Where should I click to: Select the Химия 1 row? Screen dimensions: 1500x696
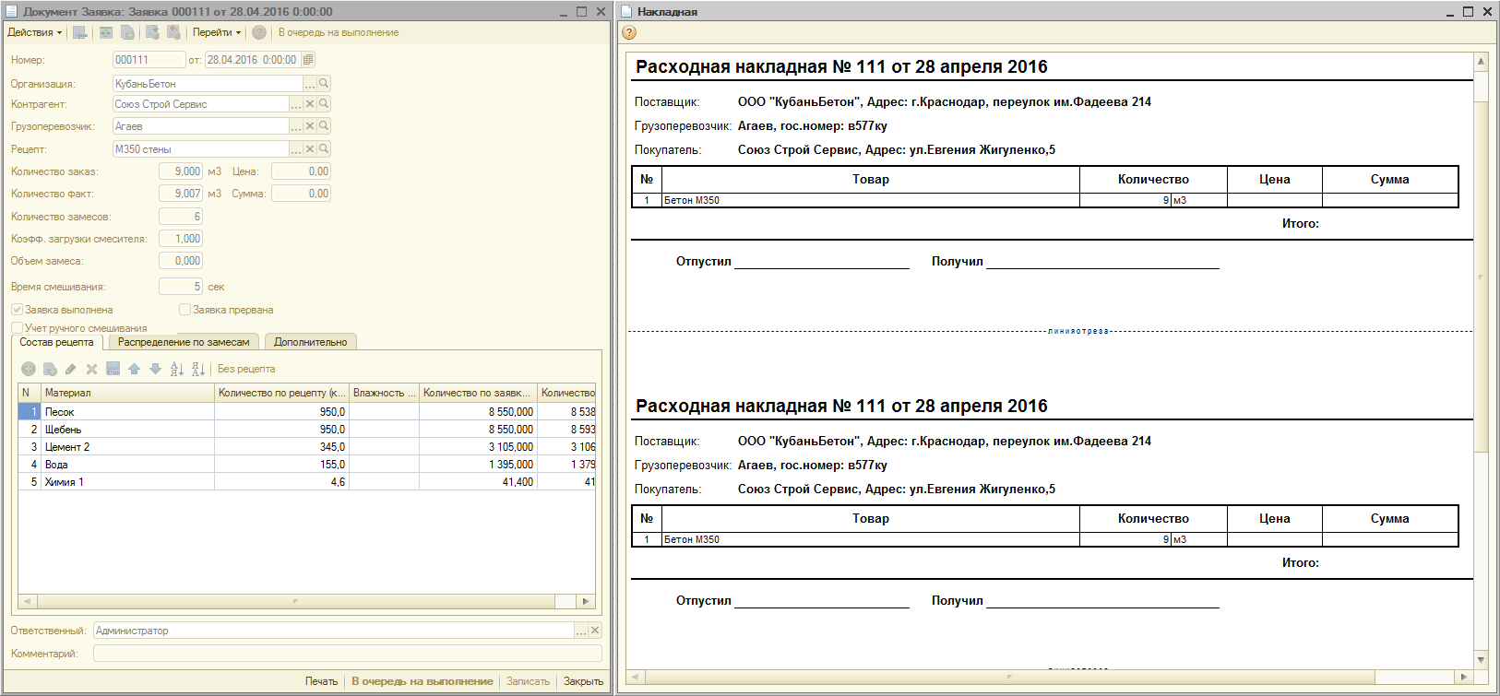pyautogui.click(x=306, y=482)
